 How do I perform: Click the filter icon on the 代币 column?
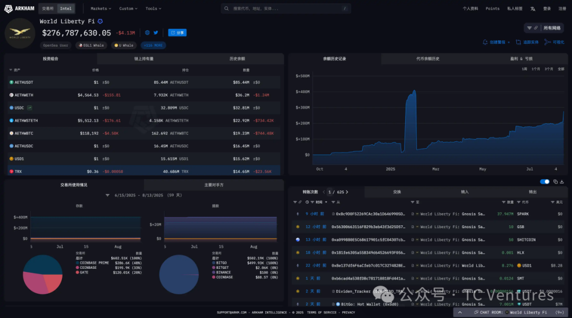click(519, 202)
